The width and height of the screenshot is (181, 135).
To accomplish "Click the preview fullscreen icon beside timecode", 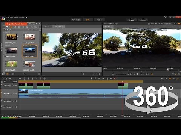I will [x=176, y=24].
